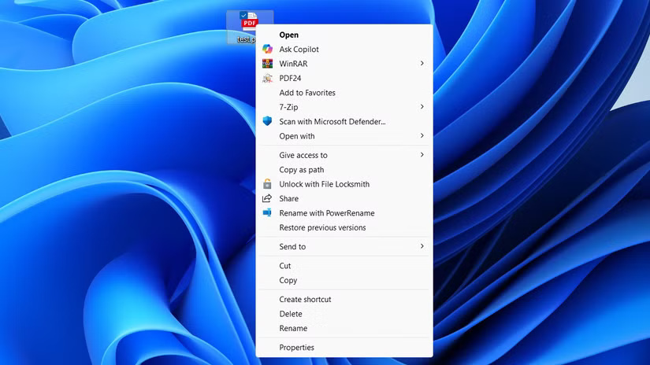Click the Share arrow icon
650x365 pixels.
[268, 198]
